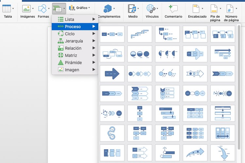The height and width of the screenshot is (163, 245).
Task: Select the Proceso menu entry
Action: (x=75, y=26)
